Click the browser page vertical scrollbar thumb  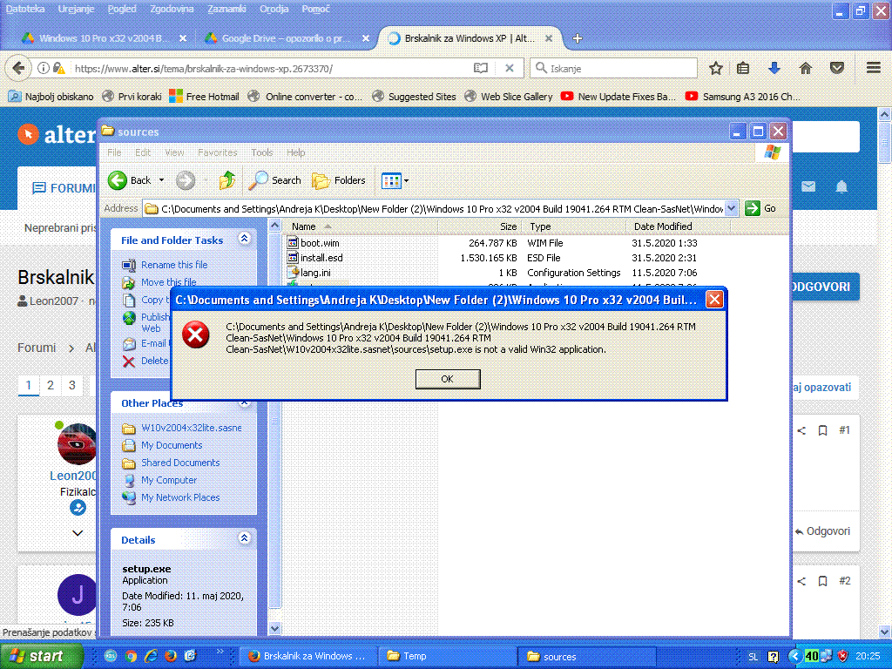point(884,144)
